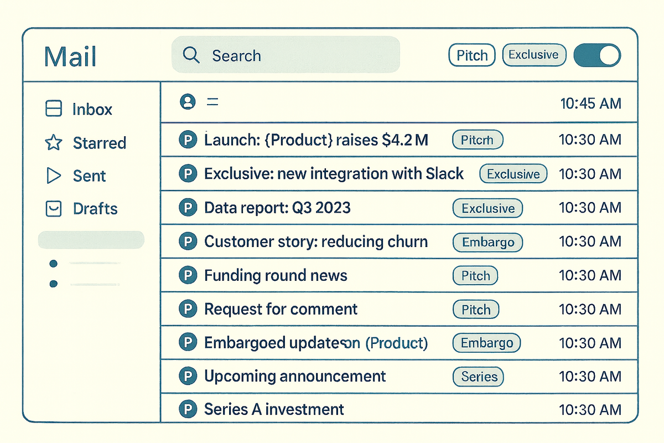Click P avatar beside Embargoed update email
The image size is (664, 443).
188,343
